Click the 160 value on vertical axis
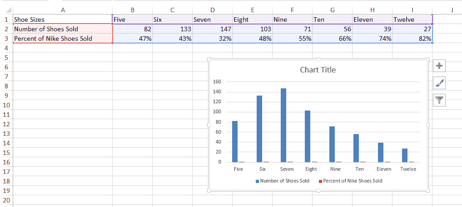Viewport: 462px width, 207px height. click(216, 82)
